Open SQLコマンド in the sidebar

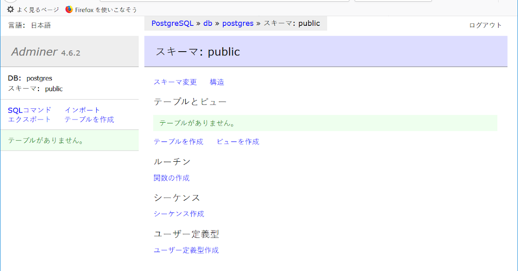point(28,110)
